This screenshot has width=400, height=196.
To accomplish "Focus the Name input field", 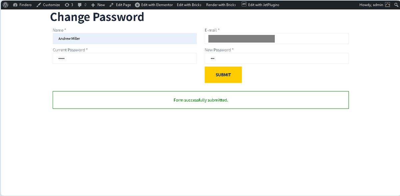I will coord(125,39).
